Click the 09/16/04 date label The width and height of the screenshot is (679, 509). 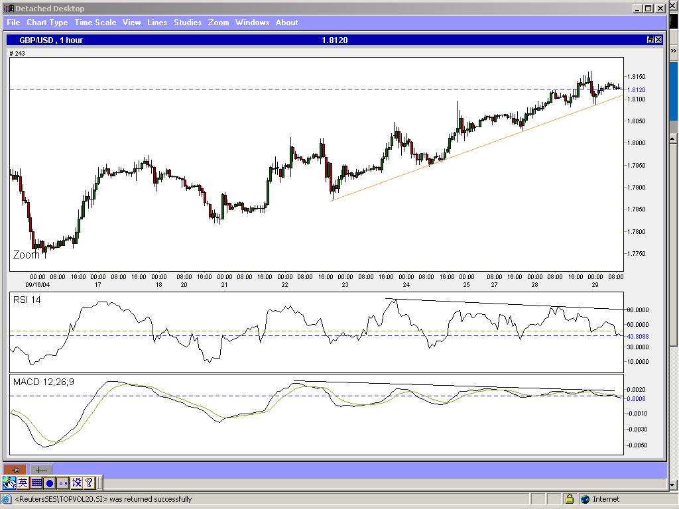point(38,285)
